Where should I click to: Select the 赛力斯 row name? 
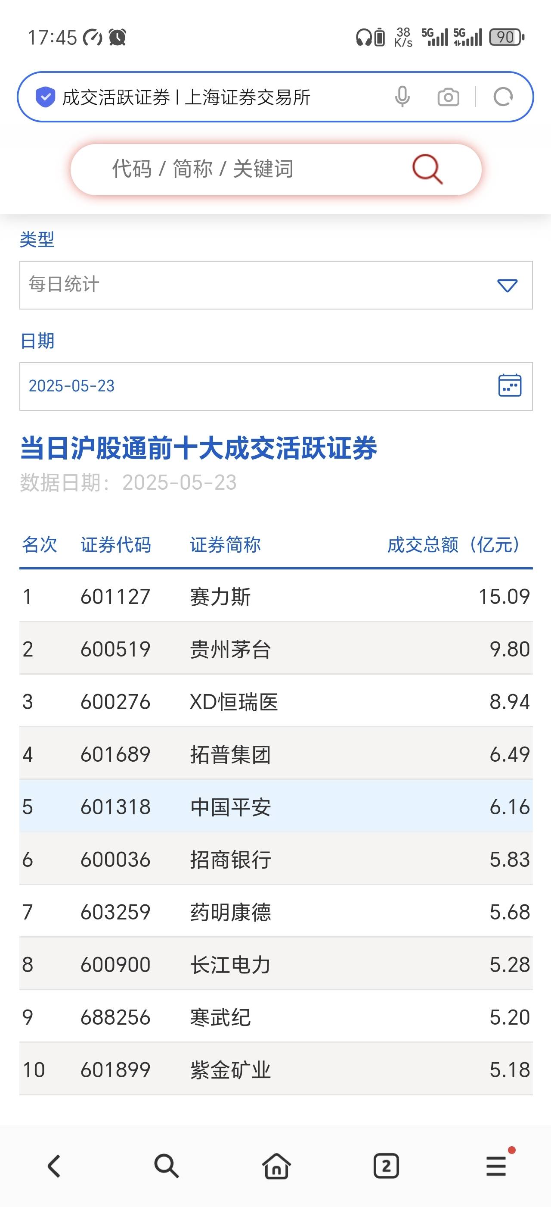[220, 597]
